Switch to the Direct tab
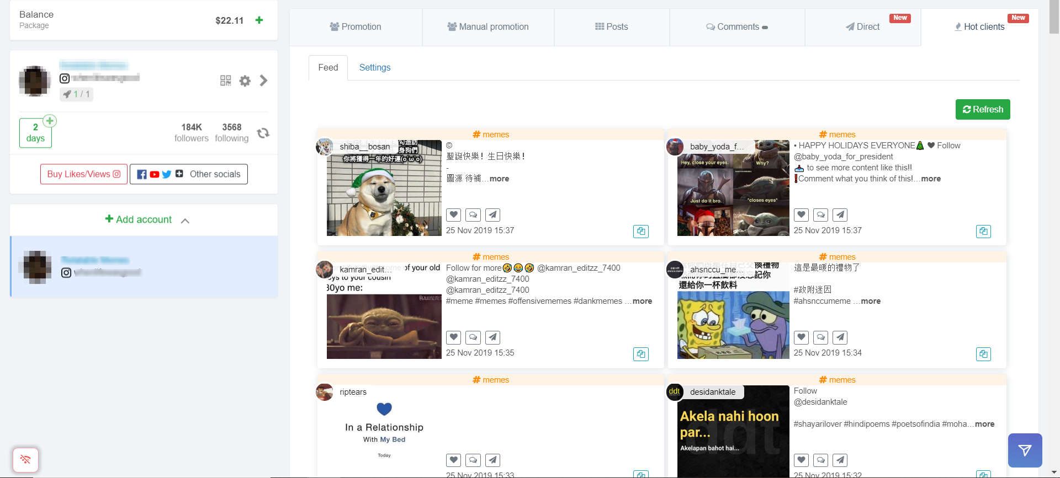The height and width of the screenshot is (478, 1060). coord(863,26)
